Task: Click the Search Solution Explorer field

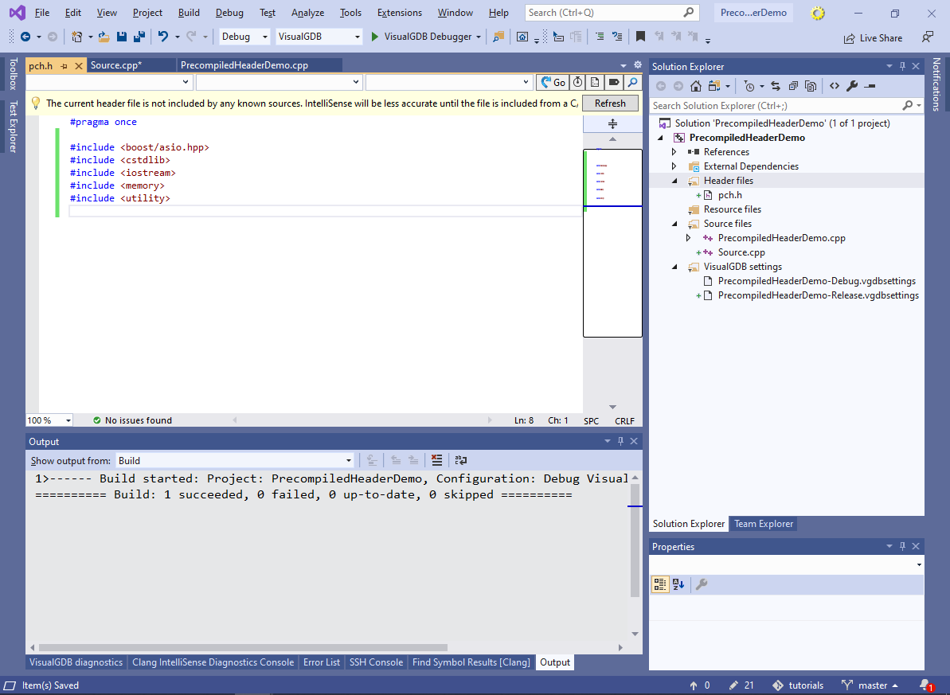Action: (787, 105)
